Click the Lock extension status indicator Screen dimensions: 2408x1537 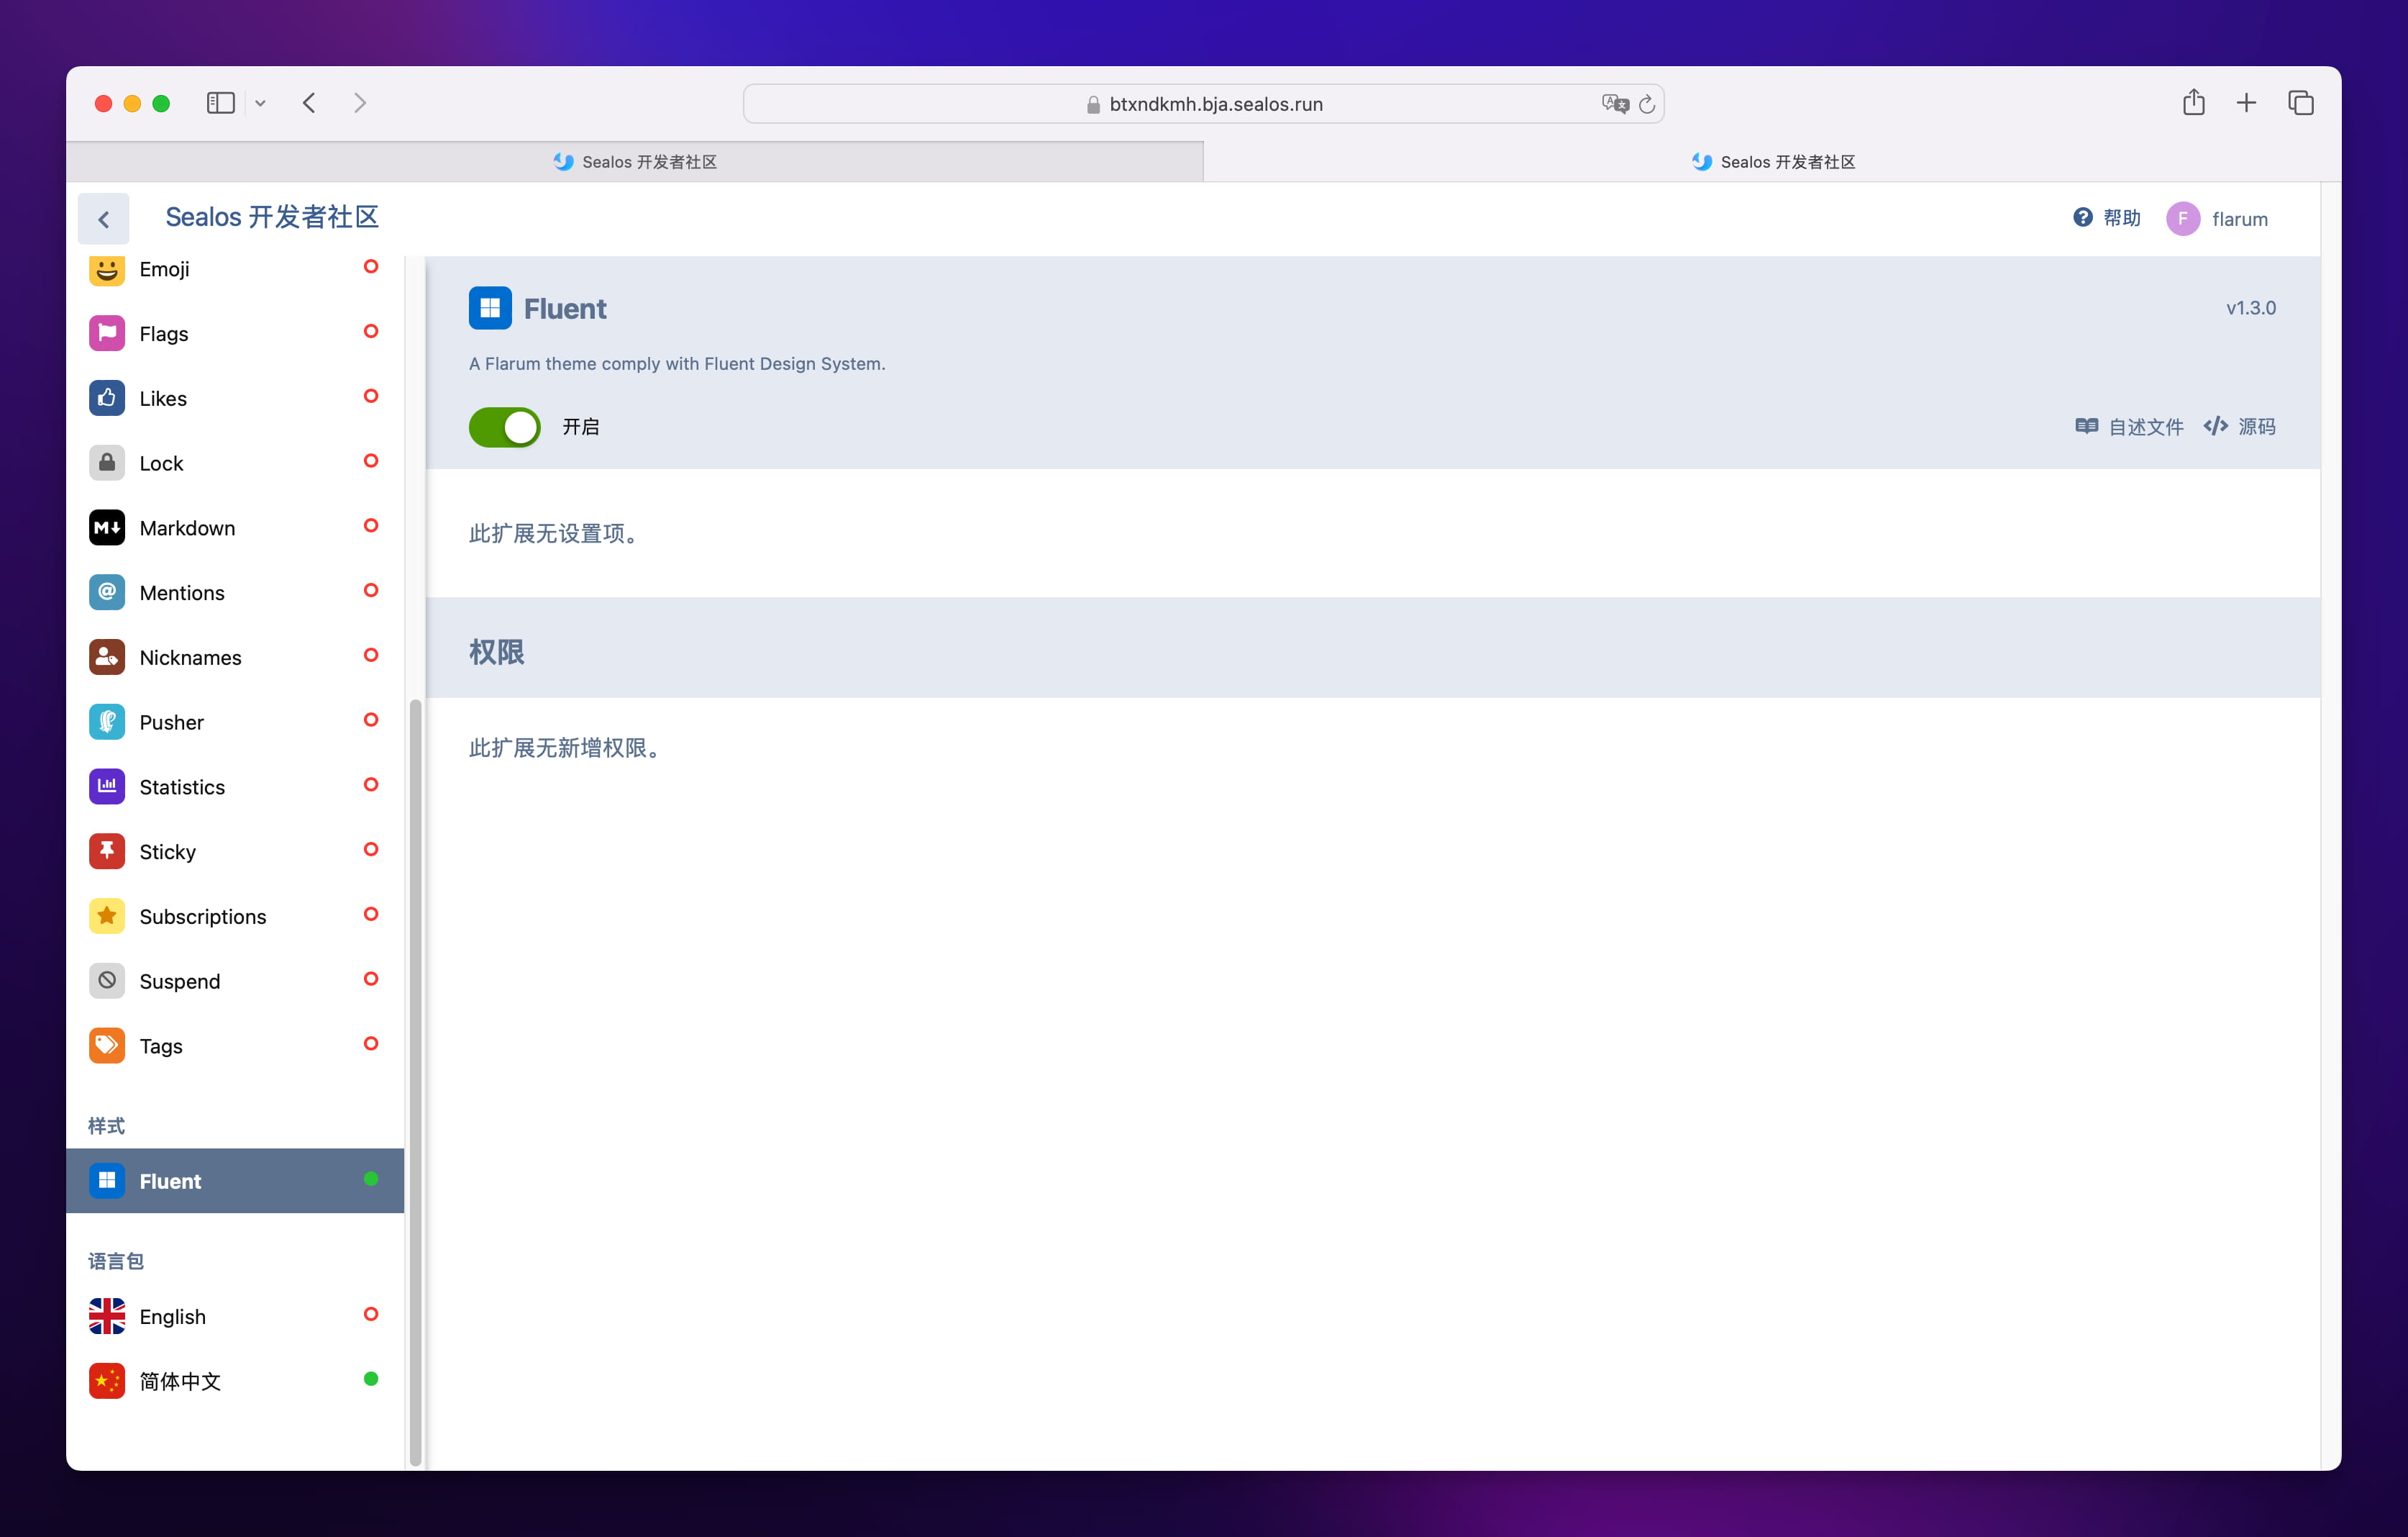click(371, 461)
